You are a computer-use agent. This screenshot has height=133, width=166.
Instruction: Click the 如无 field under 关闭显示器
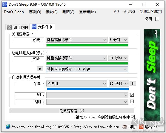click(x=29, y=40)
